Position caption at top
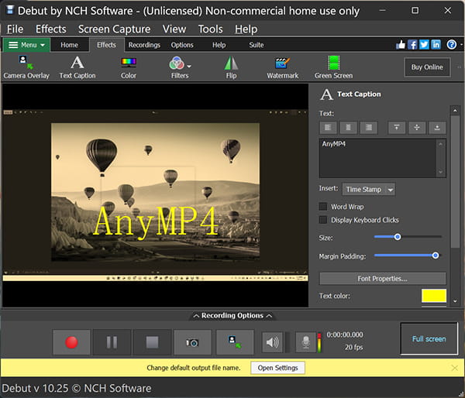465x398 pixels. point(397,128)
